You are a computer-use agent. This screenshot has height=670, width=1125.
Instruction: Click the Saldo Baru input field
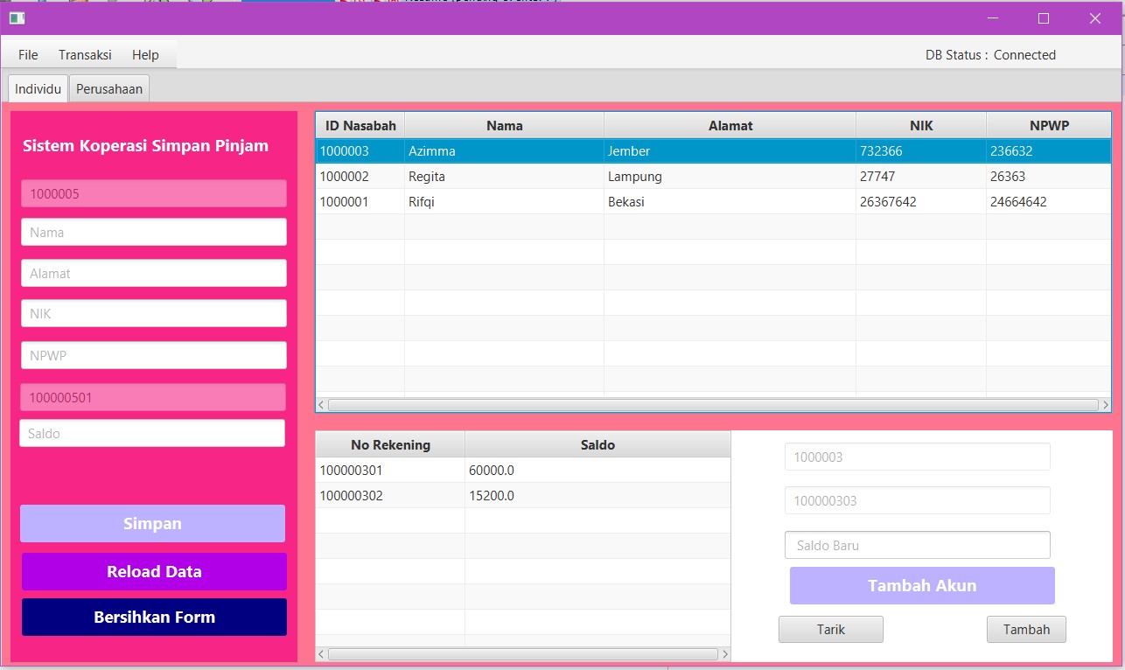pos(916,544)
